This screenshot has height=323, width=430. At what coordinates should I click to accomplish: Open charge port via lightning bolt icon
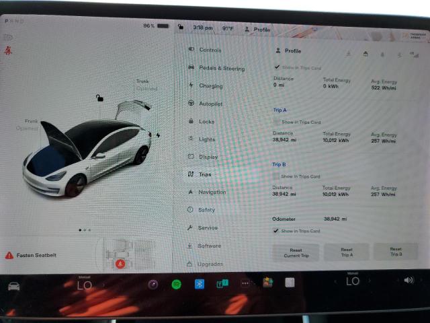click(159, 135)
